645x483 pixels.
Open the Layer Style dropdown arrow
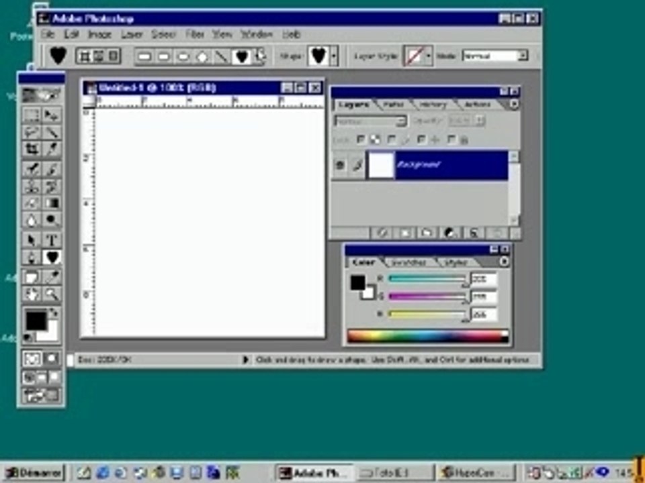pyautogui.click(x=428, y=56)
